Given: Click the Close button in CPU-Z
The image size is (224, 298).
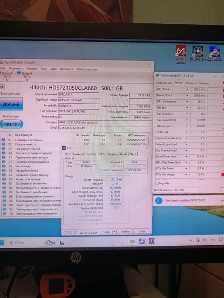Looking at the screenshot, I should tap(142, 232).
